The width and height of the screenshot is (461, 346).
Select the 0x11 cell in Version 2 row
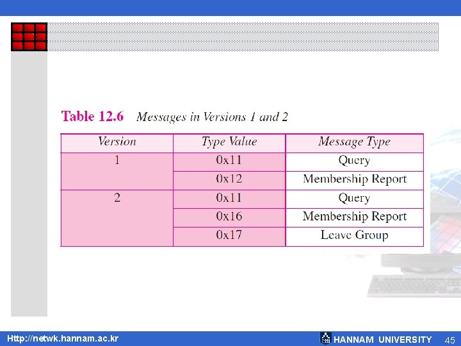pyautogui.click(x=229, y=199)
